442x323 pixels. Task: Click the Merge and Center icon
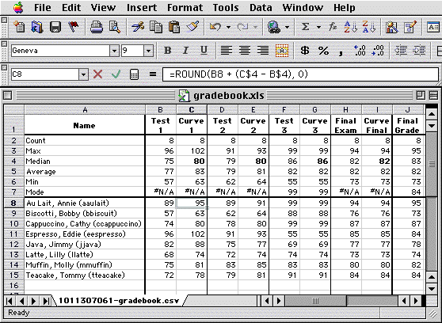click(x=282, y=51)
